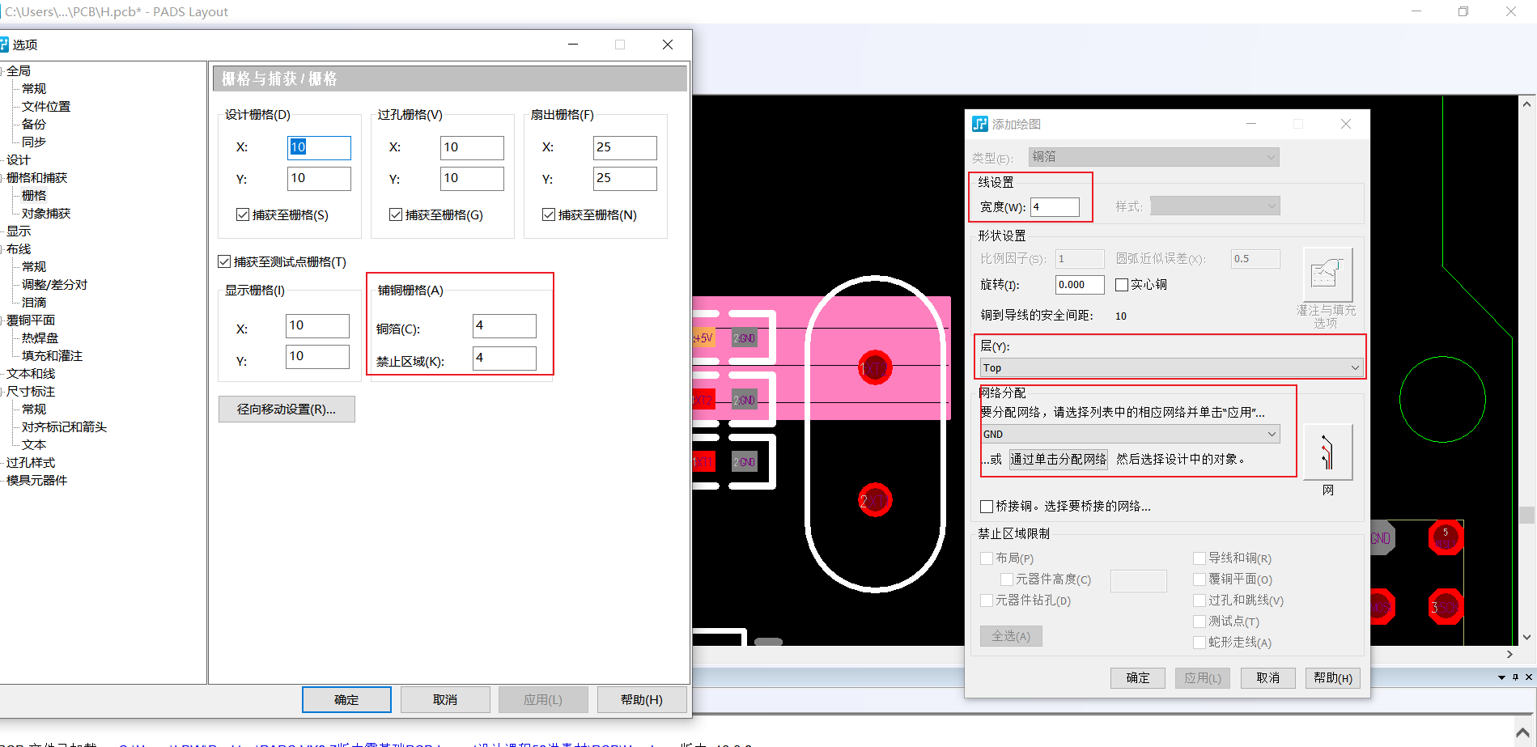The height and width of the screenshot is (747, 1537).
Task: Click the 通过单击分配网络 button
Action: (1056, 459)
